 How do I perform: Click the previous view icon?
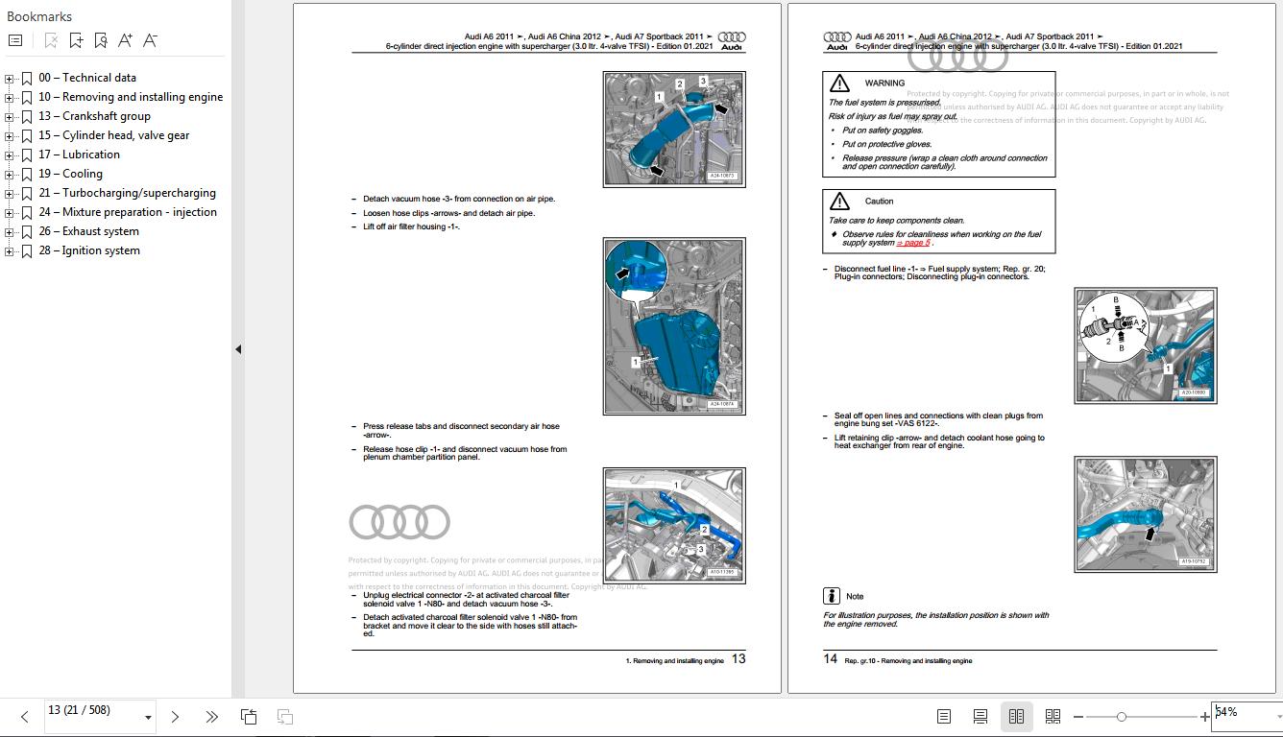pos(249,717)
